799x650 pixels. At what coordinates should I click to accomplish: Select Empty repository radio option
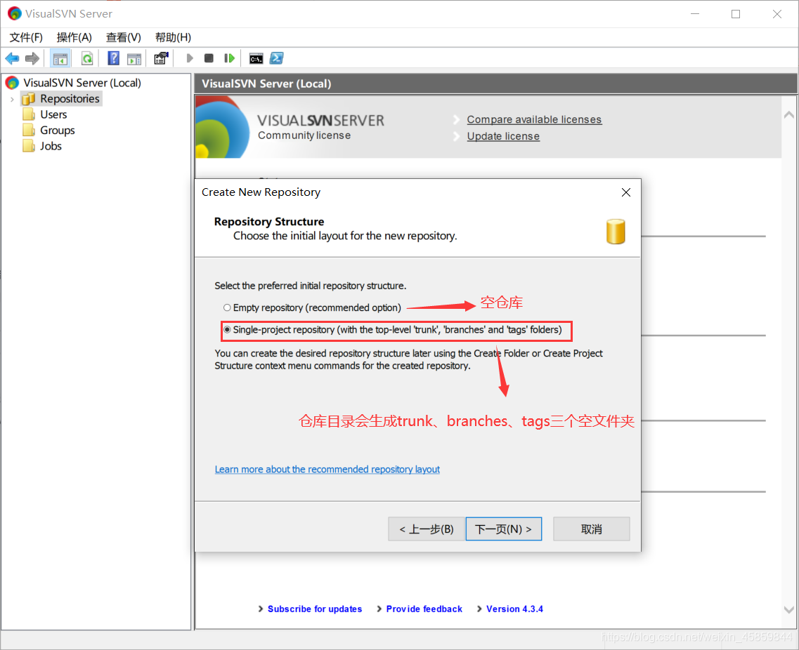point(227,308)
